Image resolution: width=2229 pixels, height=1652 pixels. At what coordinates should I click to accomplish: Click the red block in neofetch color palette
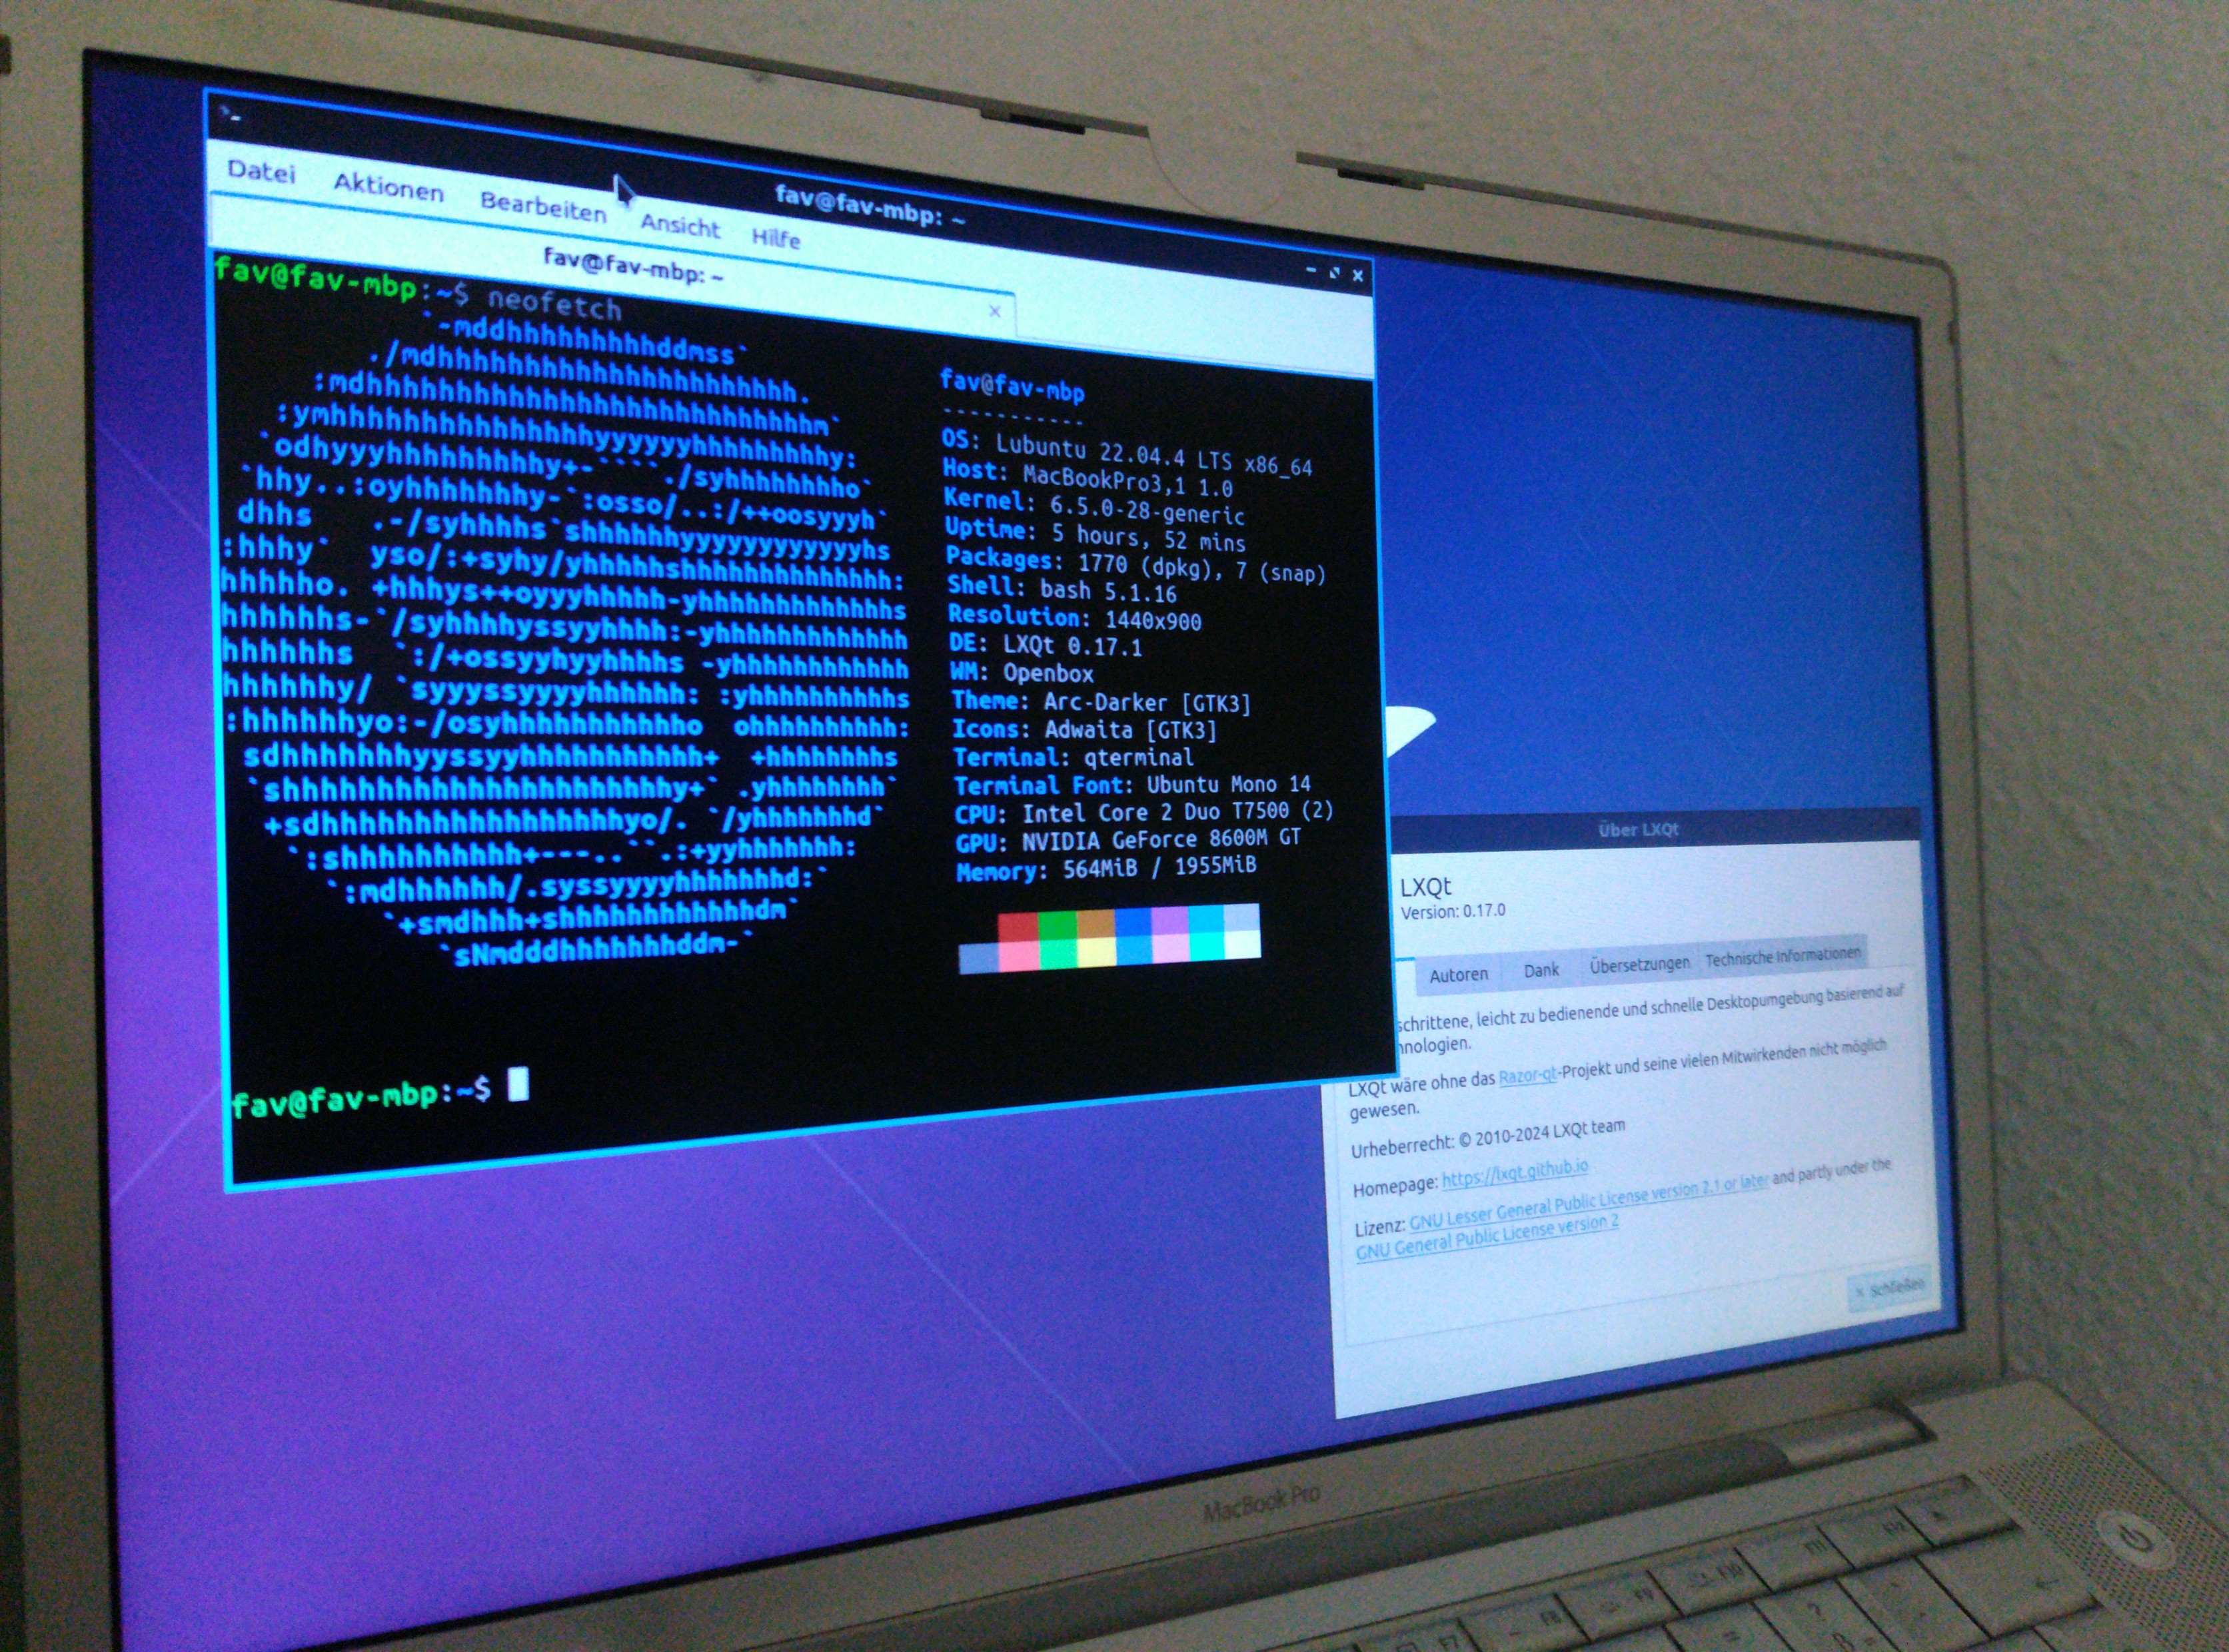coord(1018,927)
